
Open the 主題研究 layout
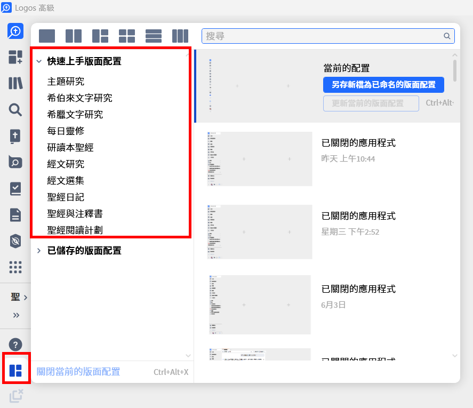click(x=66, y=82)
